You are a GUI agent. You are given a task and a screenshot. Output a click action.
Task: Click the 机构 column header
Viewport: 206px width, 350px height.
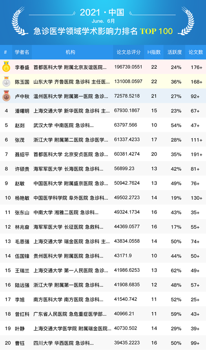[x=70, y=52]
